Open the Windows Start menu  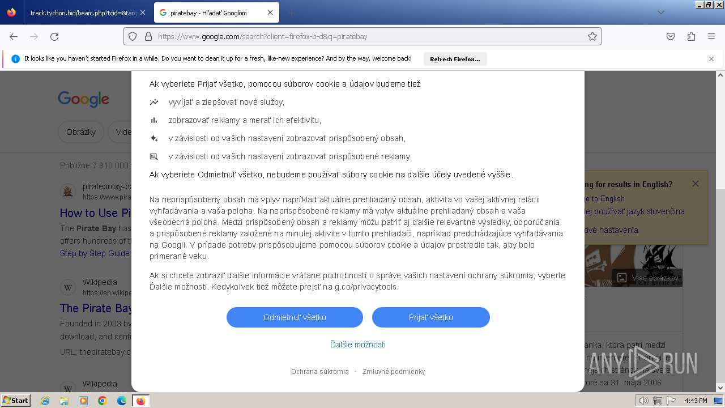click(x=16, y=400)
